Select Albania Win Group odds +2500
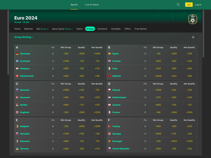 click(x=158, y=76)
